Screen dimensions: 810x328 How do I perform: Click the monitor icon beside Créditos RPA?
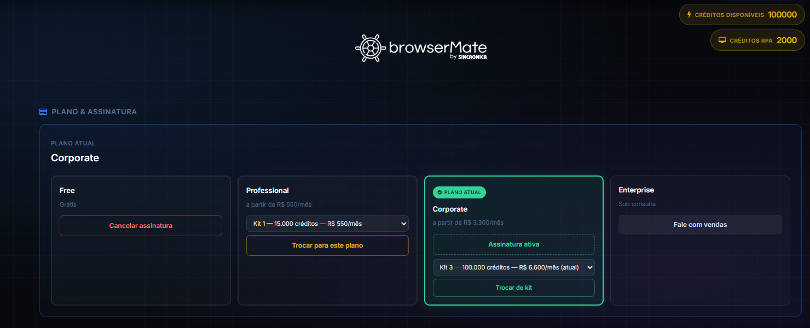722,40
